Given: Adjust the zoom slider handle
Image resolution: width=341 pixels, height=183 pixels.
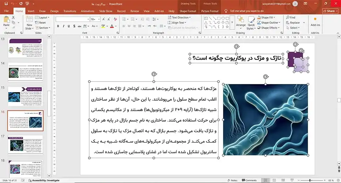Looking at the screenshot, I should tap(310, 181).
